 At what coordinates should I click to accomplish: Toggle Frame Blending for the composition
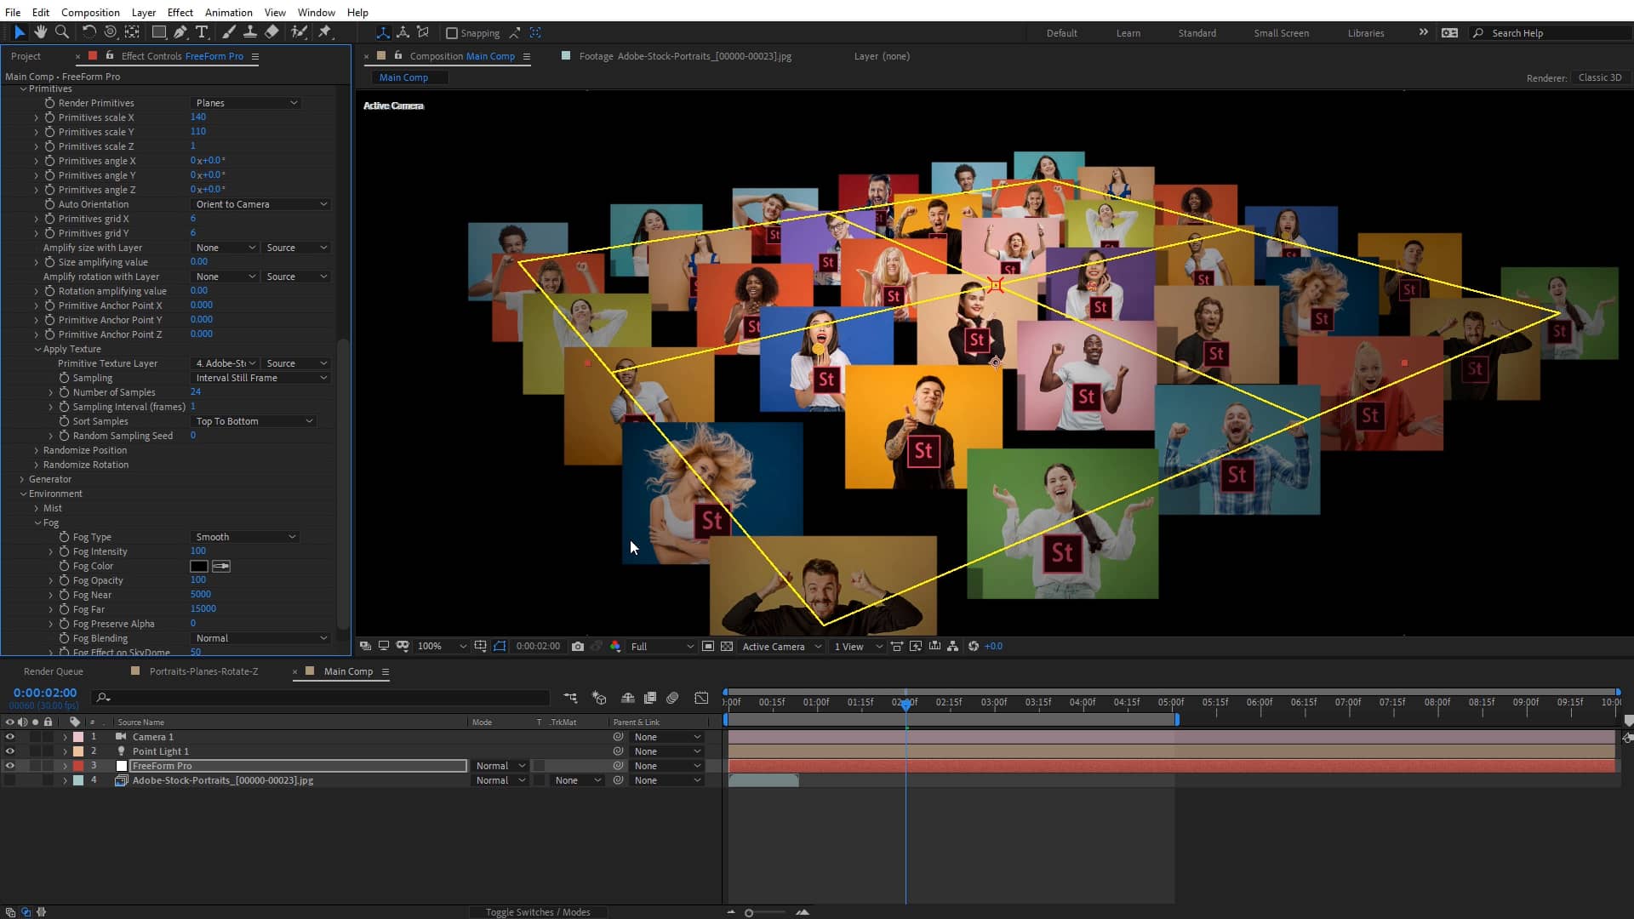click(x=650, y=698)
